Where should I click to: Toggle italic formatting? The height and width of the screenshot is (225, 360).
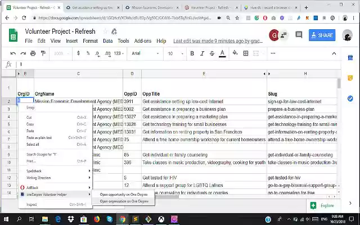(202, 53)
